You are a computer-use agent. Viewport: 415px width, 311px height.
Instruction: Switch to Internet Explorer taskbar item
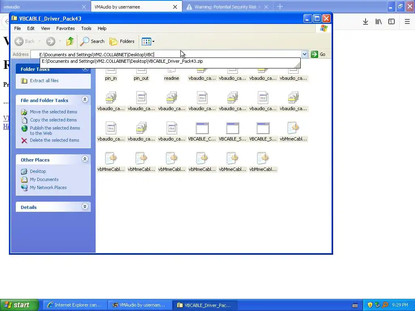coord(75,305)
